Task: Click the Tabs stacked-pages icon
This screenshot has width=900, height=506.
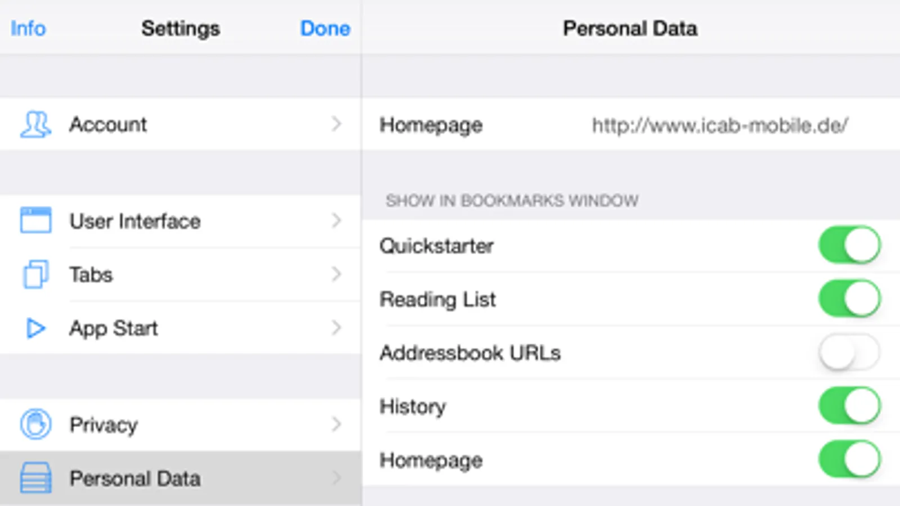Action: click(x=35, y=274)
